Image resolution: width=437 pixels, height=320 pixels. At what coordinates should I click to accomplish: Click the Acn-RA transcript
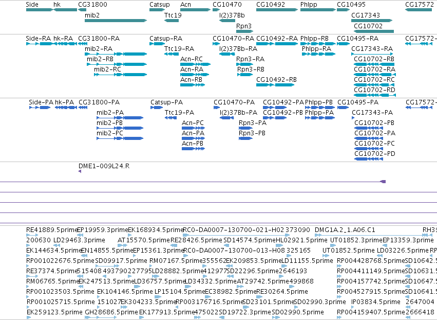point(195,75)
